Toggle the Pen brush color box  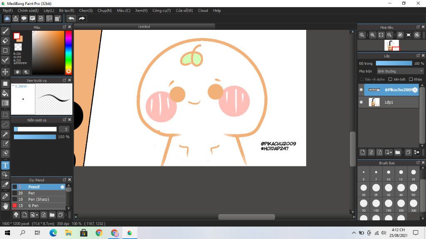(x=15, y=193)
